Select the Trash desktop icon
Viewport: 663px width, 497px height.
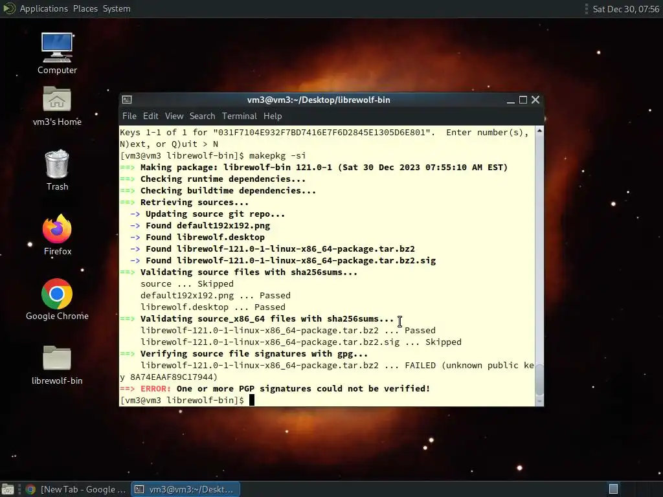click(57, 170)
